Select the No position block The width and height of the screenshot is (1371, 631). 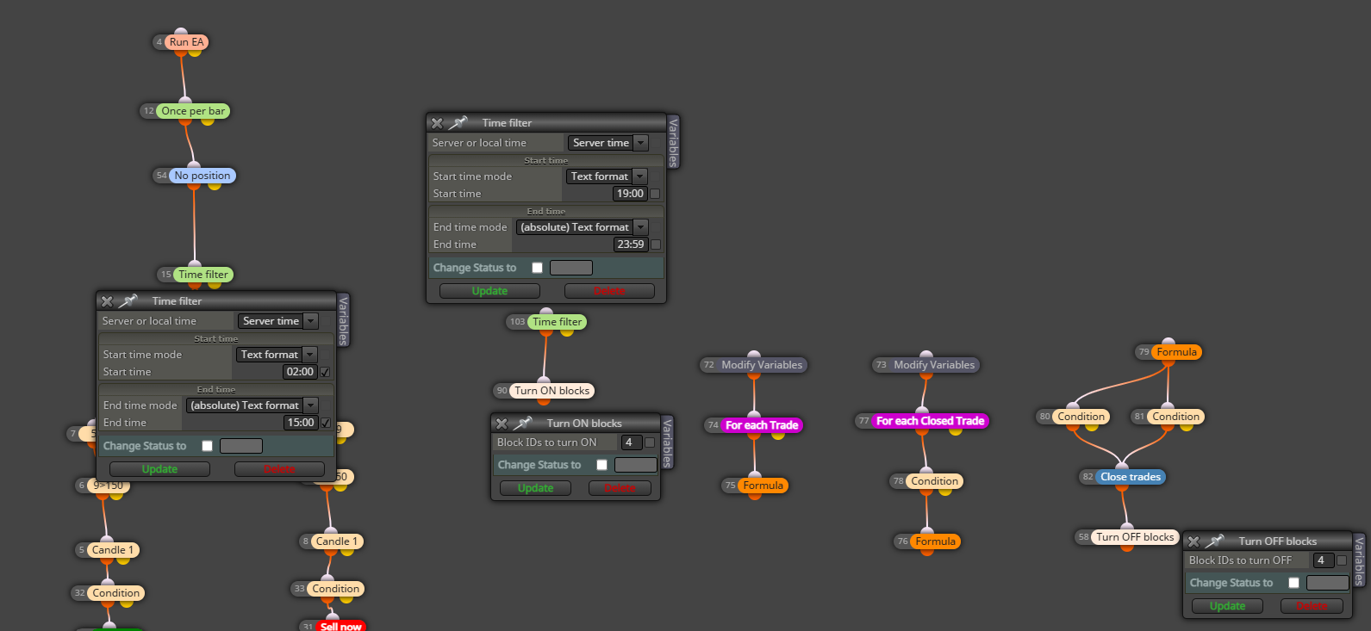coord(203,176)
